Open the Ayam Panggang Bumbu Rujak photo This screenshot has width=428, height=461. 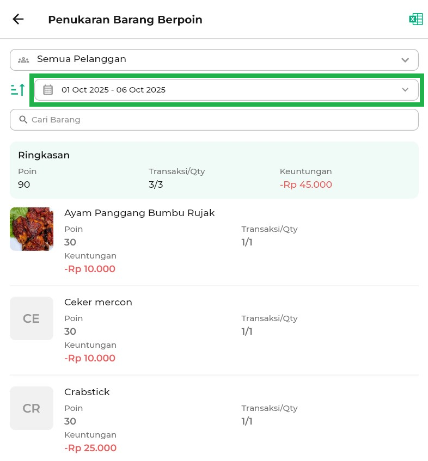[x=32, y=229]
